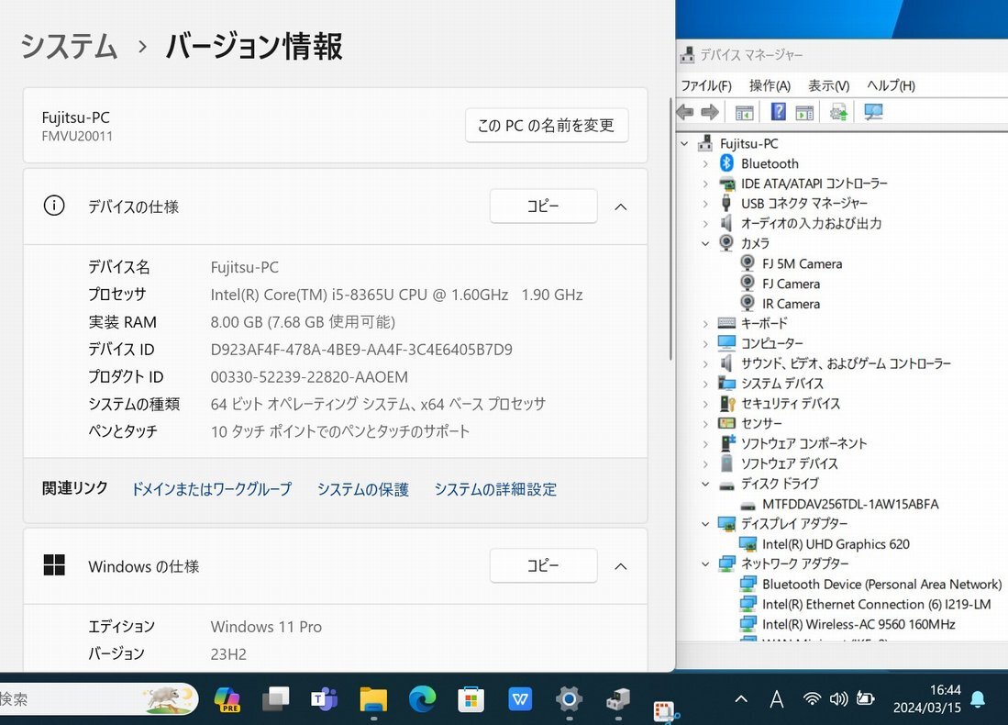Select センサー tree category
The image size is (1008, 725).
[761, 424]
